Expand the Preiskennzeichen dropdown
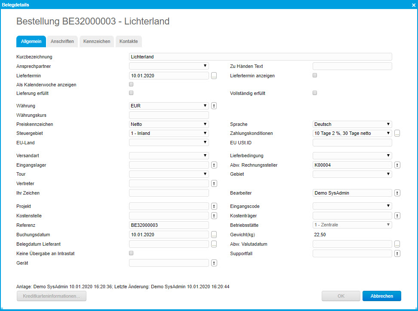Viewport: 418px width, 311px height. [x=169, y=124]
